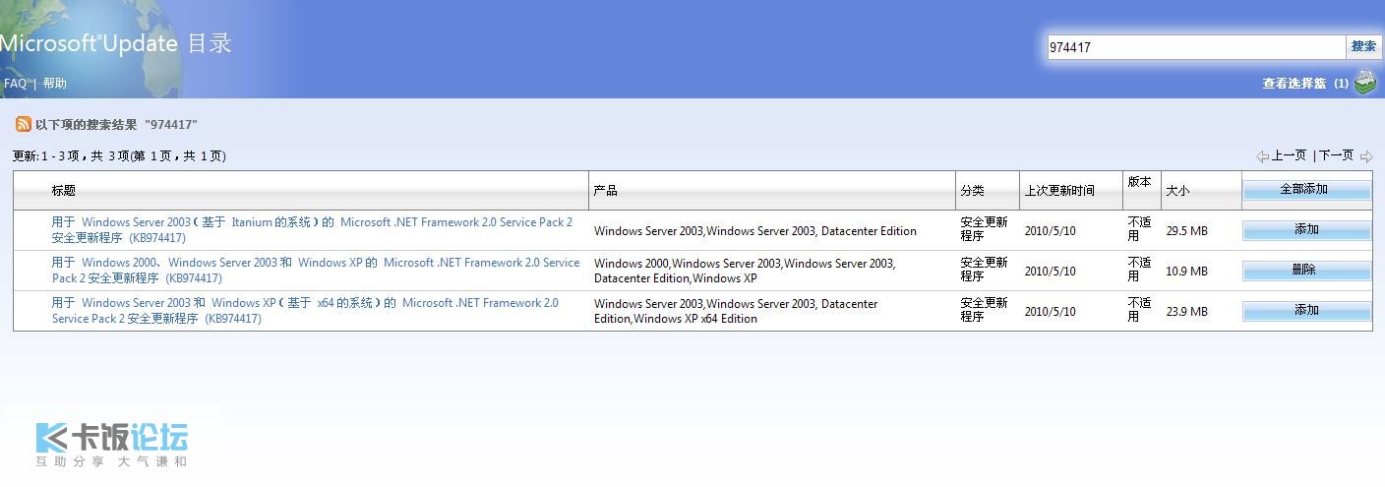1385x487 pixels.
Task: Open the Itanium-based Windows Server 2003 update title
Action: (x=312, y=230)
